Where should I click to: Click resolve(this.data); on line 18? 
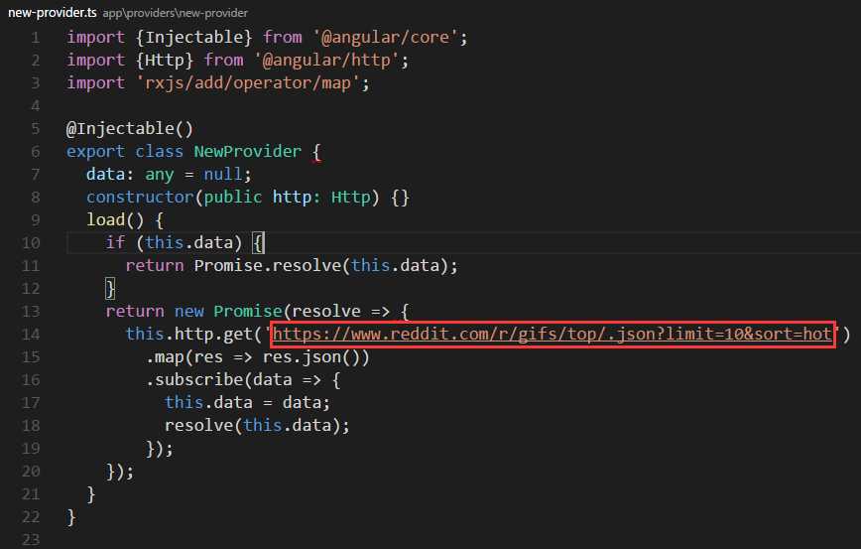point(257,425)
